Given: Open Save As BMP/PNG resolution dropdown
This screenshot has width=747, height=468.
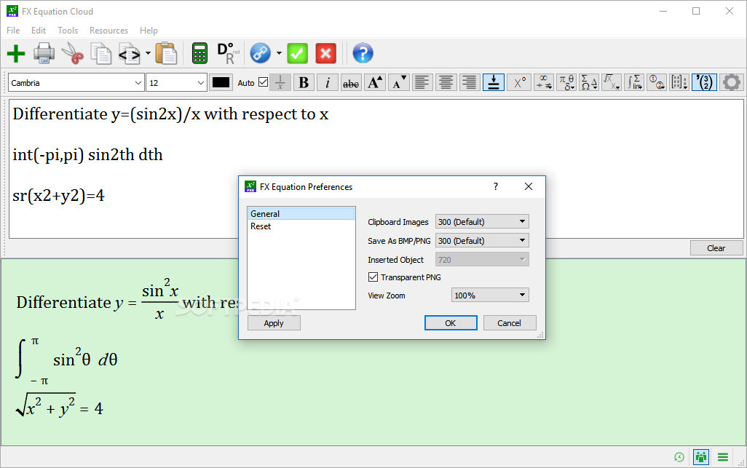Looking at the screenshot, I should click(x=482, y=241).
